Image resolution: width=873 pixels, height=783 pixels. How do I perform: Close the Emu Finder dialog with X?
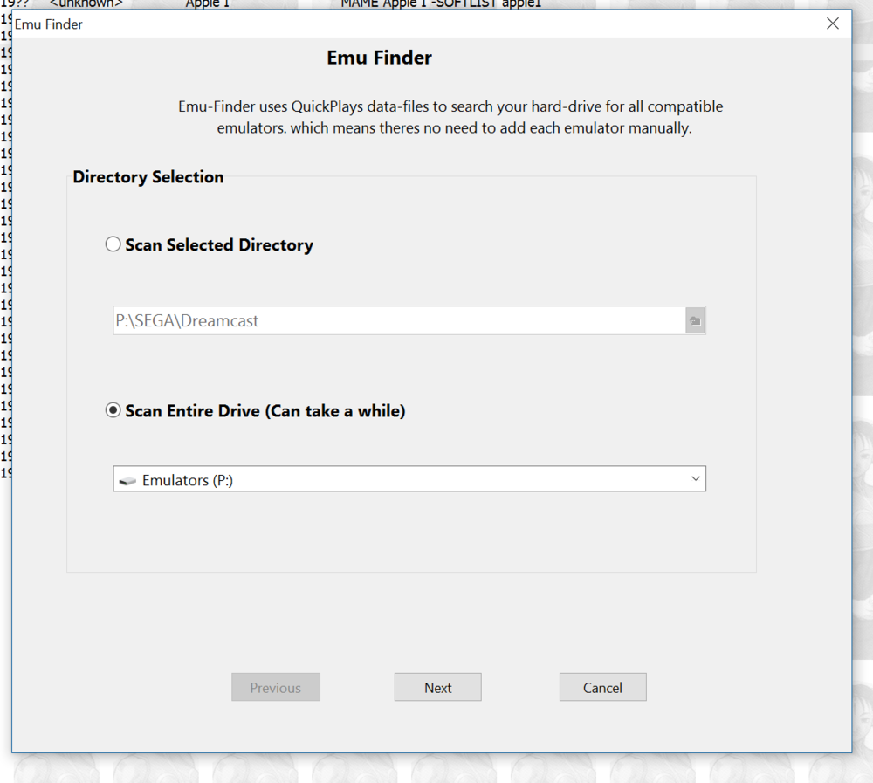pyautogui.click(x=833, y=24)
